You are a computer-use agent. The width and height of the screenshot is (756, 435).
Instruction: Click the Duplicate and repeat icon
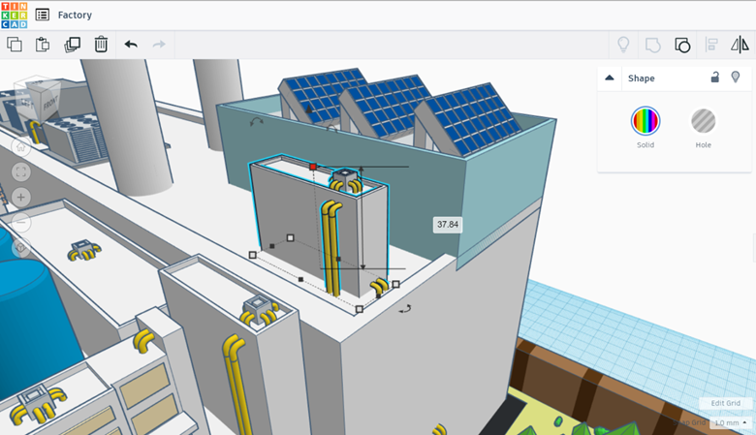click(72, 45)
